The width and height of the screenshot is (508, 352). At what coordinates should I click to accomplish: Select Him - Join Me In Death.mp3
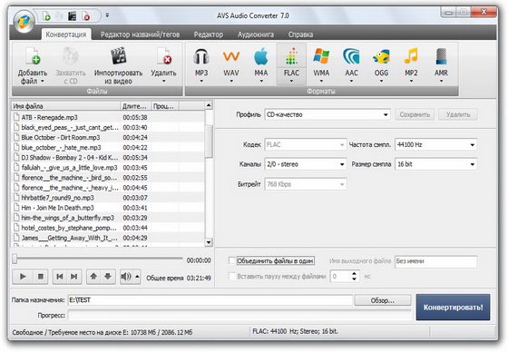pos(108,208)
